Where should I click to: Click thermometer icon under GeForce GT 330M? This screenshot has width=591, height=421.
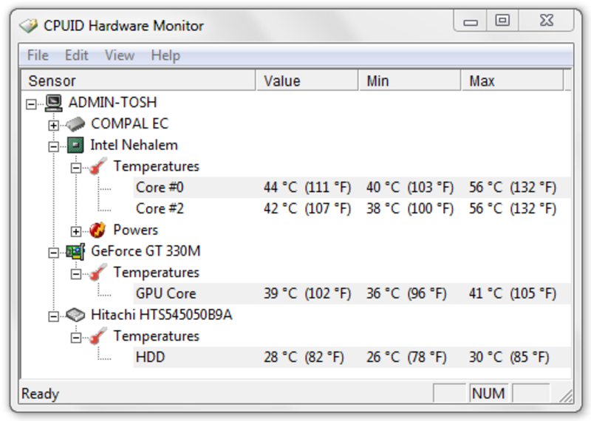coord(98,273)
